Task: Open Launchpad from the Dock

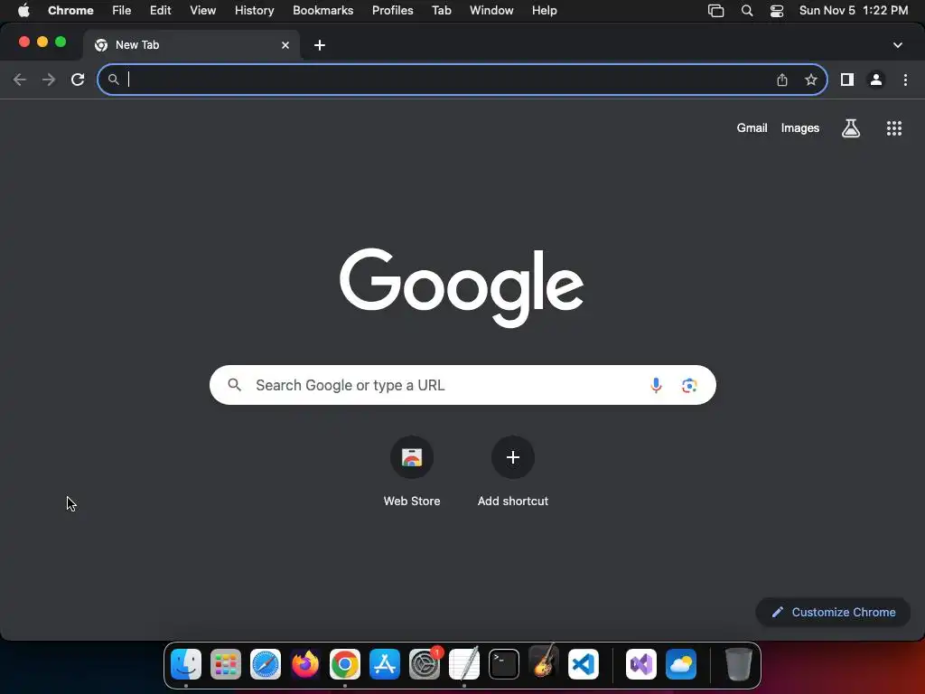Action: pos(225,664)
